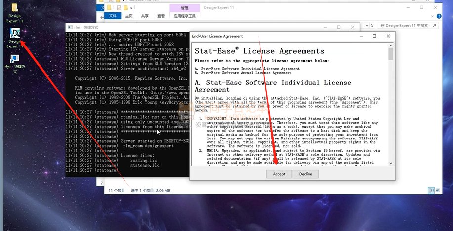Click the '11 个项目' status bar text
This screenshot has height=231, width=453.
[117, 191]
